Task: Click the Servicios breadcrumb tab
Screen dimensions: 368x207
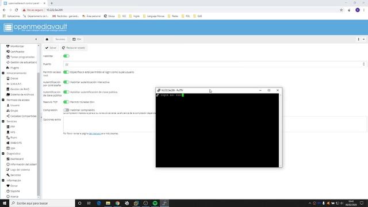Action: [60, 39]
